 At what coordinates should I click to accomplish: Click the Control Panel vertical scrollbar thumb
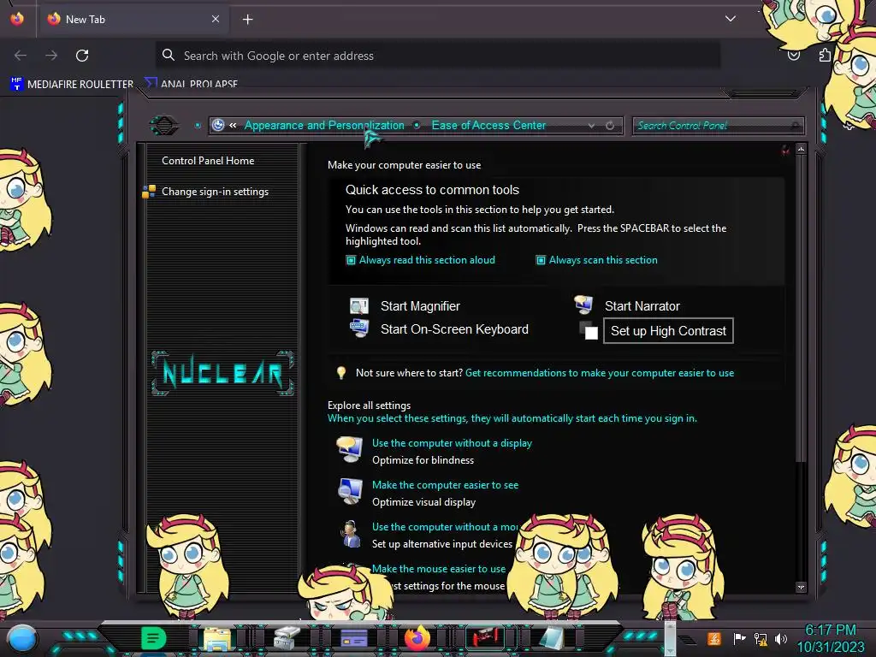pos(801,308)
